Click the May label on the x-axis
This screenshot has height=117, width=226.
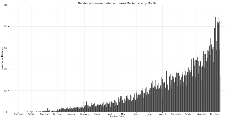(123, 114)
